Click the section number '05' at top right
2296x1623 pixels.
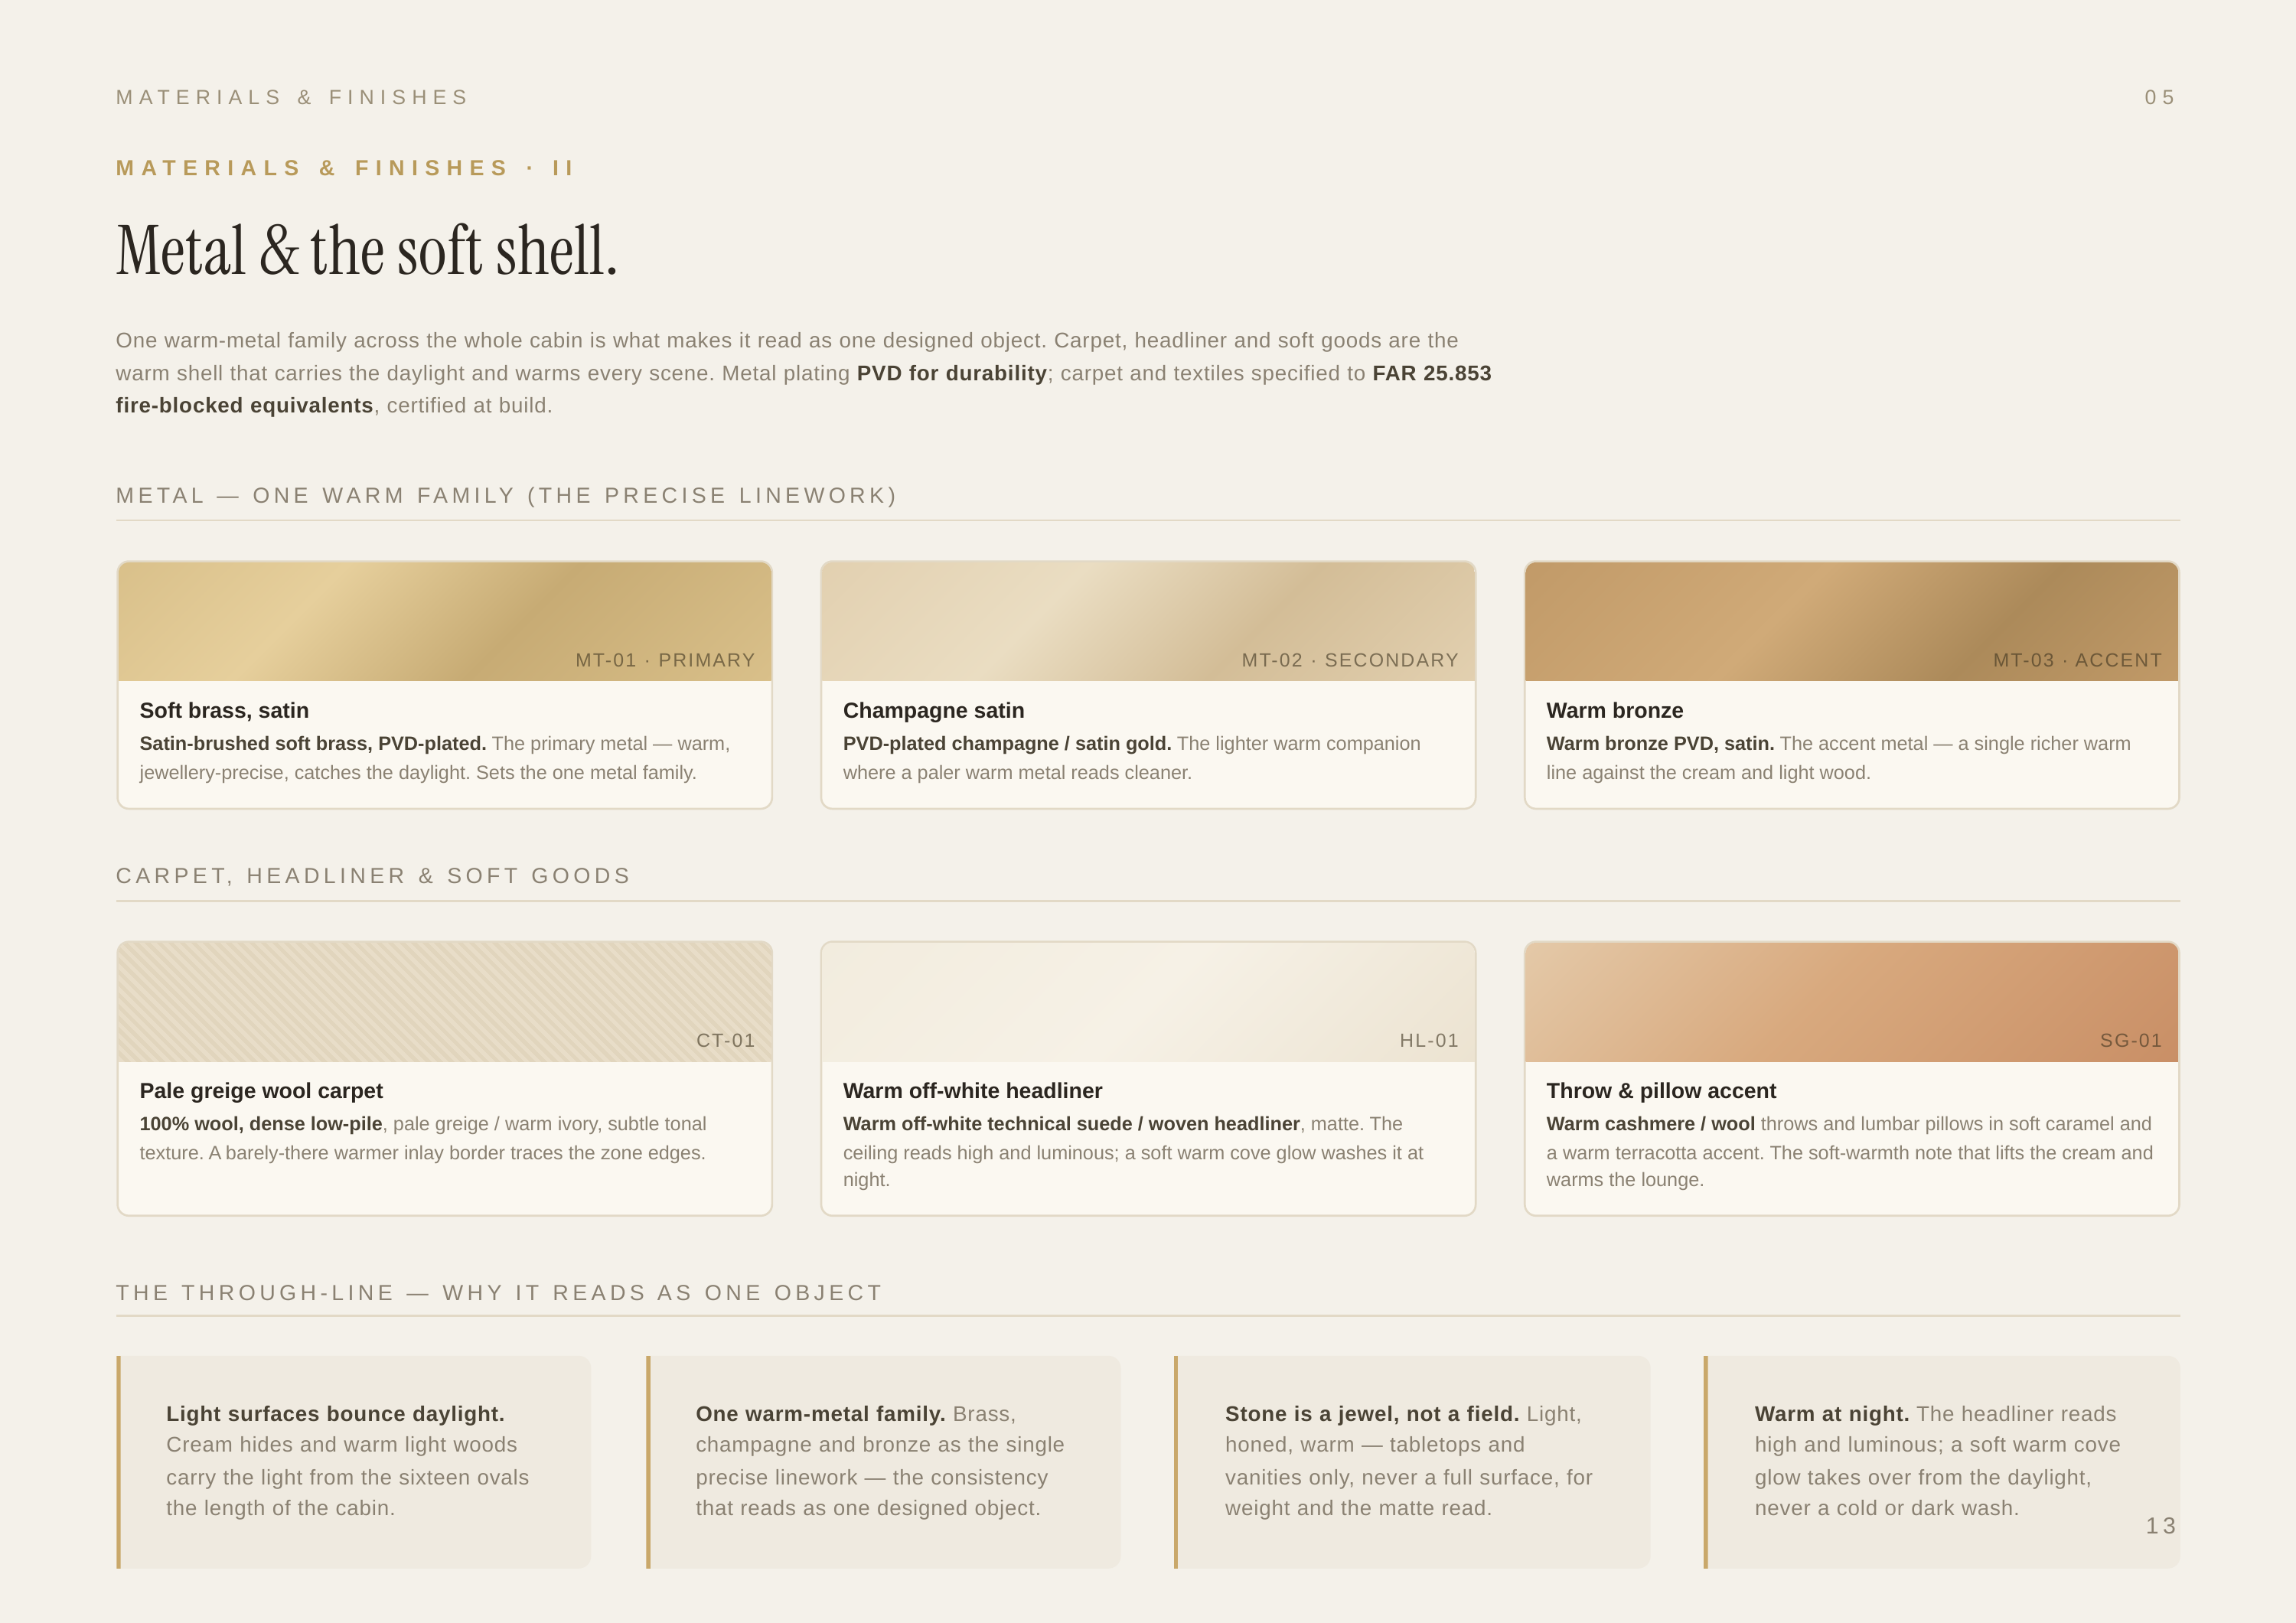2161,97
